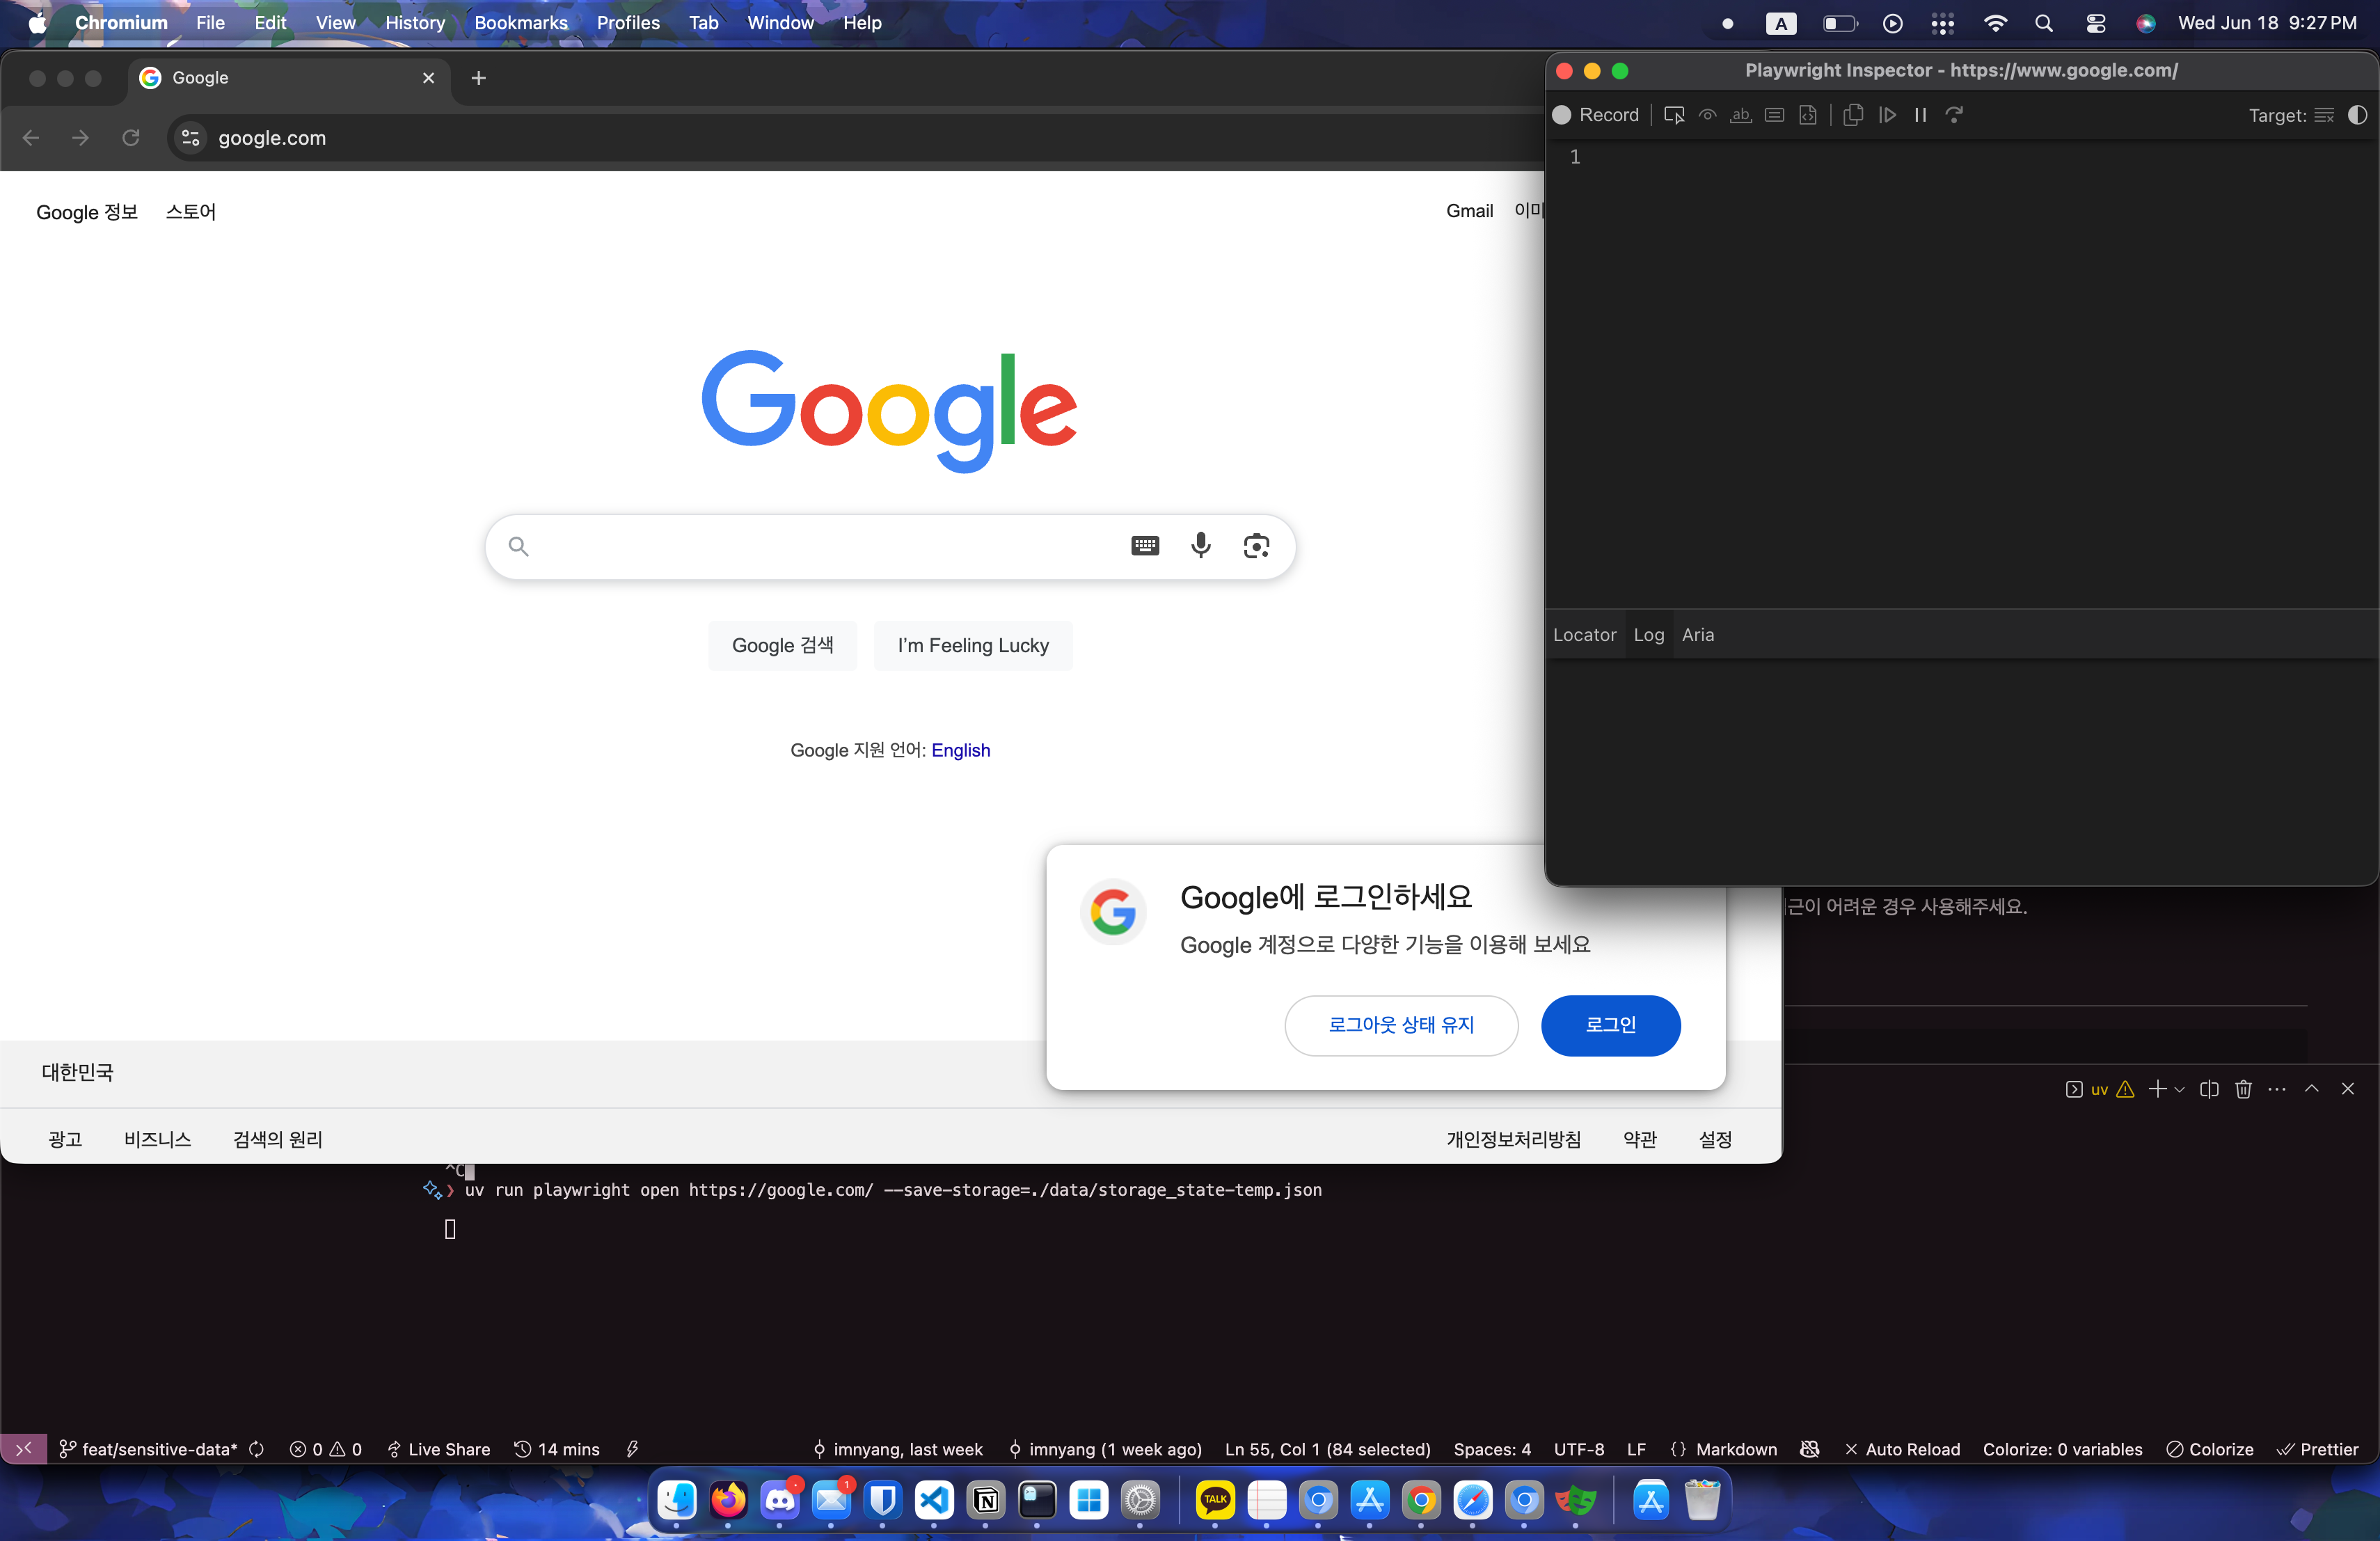2380x1541 pixels.
Task: Open the Profiles menu
Action: (x=628, y=23)
